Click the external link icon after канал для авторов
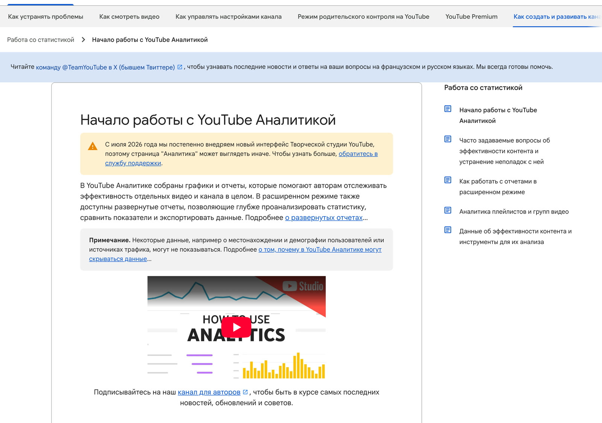The image size is (602, 423). tap(245, 392)
